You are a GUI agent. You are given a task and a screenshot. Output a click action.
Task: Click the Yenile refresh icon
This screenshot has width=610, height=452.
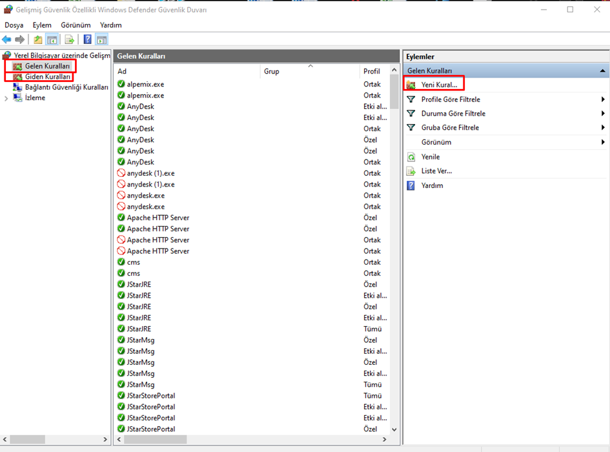pyautogui.click(x=411, y=157)
